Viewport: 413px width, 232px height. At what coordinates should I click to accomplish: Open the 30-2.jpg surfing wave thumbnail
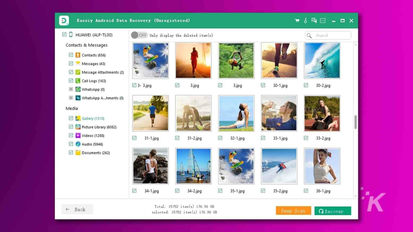[x=322, y=61]
